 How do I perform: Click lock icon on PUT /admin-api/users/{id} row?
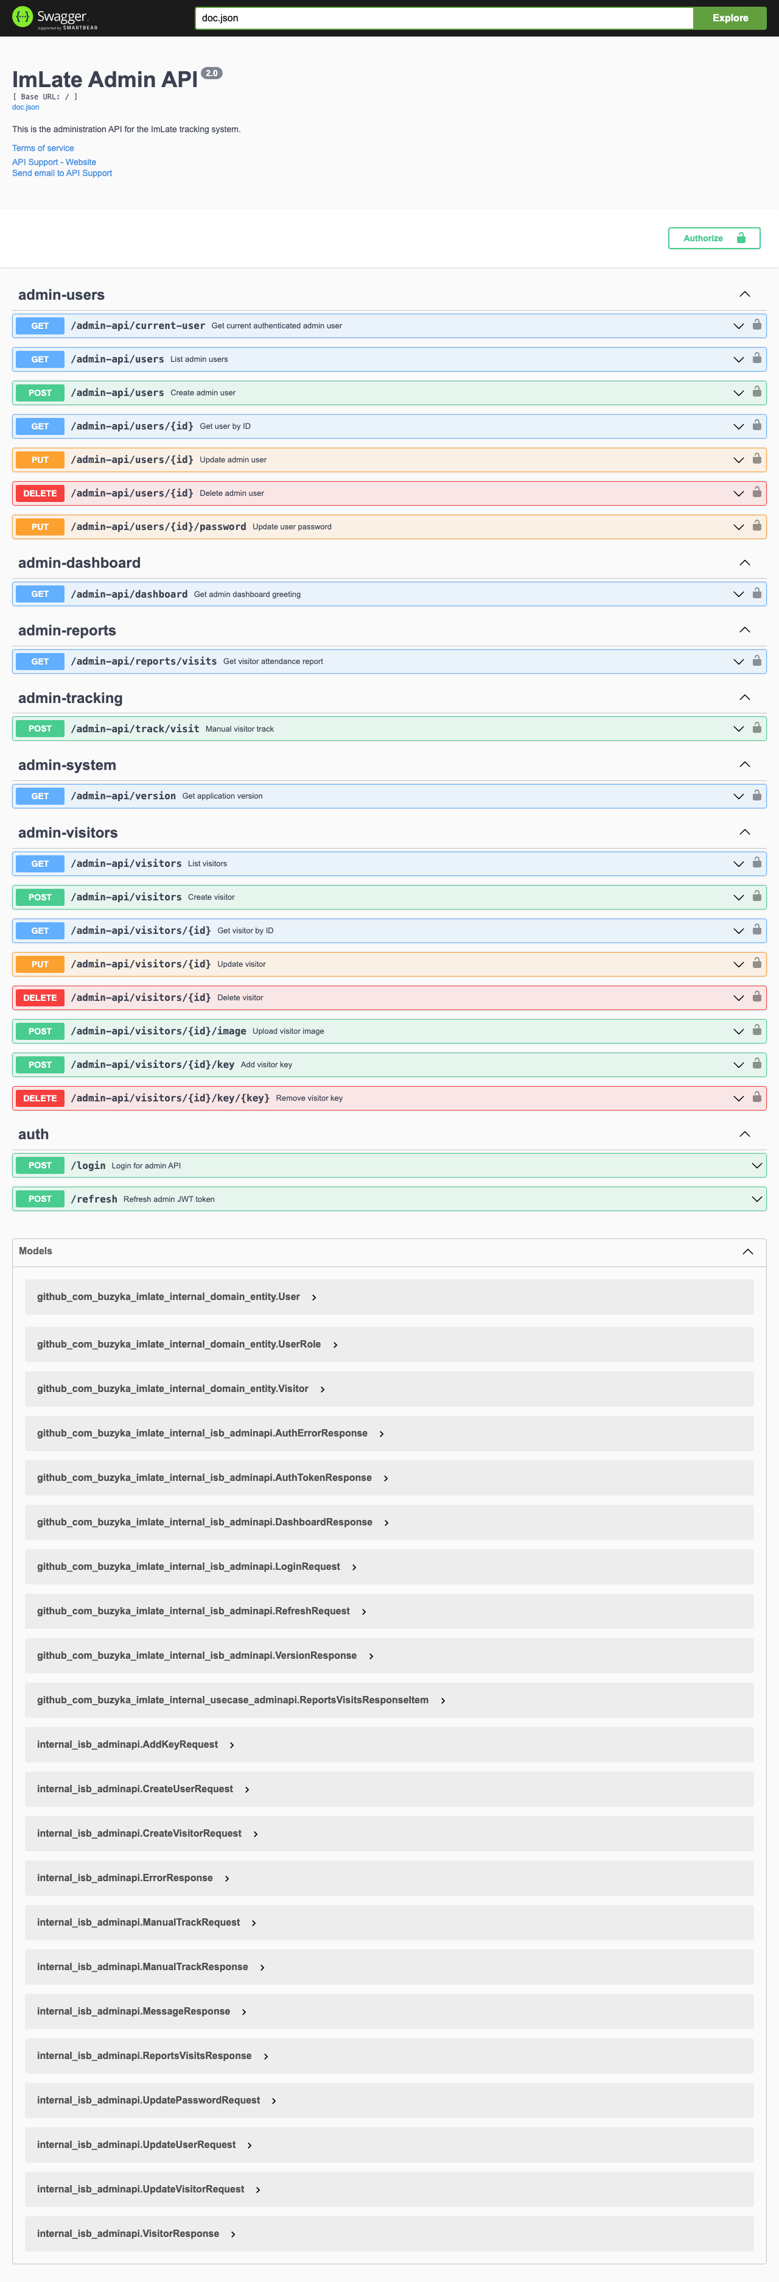(757, 459)
